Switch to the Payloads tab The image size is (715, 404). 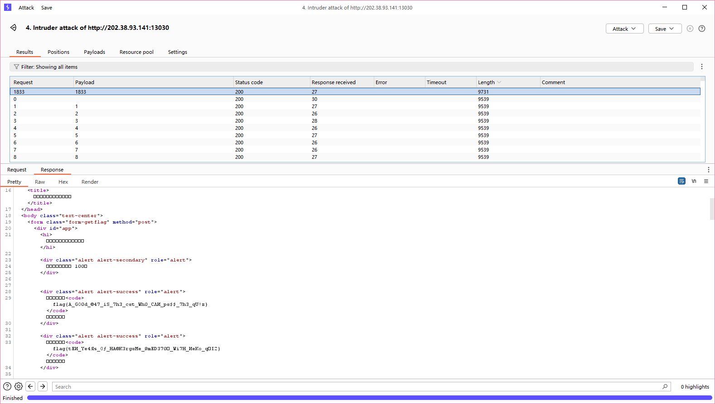tap(94, 52)
